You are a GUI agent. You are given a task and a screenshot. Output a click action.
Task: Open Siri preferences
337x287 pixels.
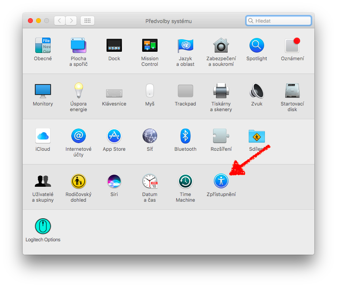point(114,181)
